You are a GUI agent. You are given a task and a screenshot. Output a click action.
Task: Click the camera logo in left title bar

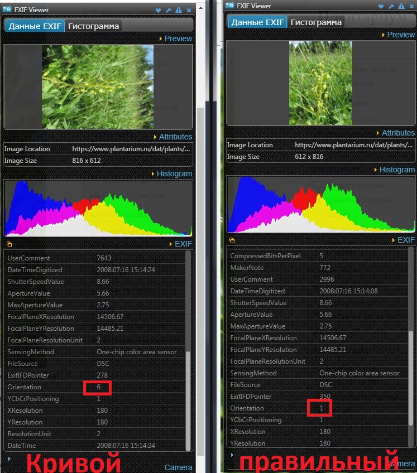pos(8,10)
